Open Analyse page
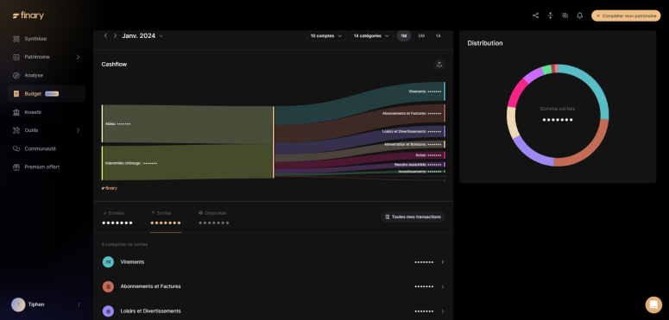 (x=34, y=75)
